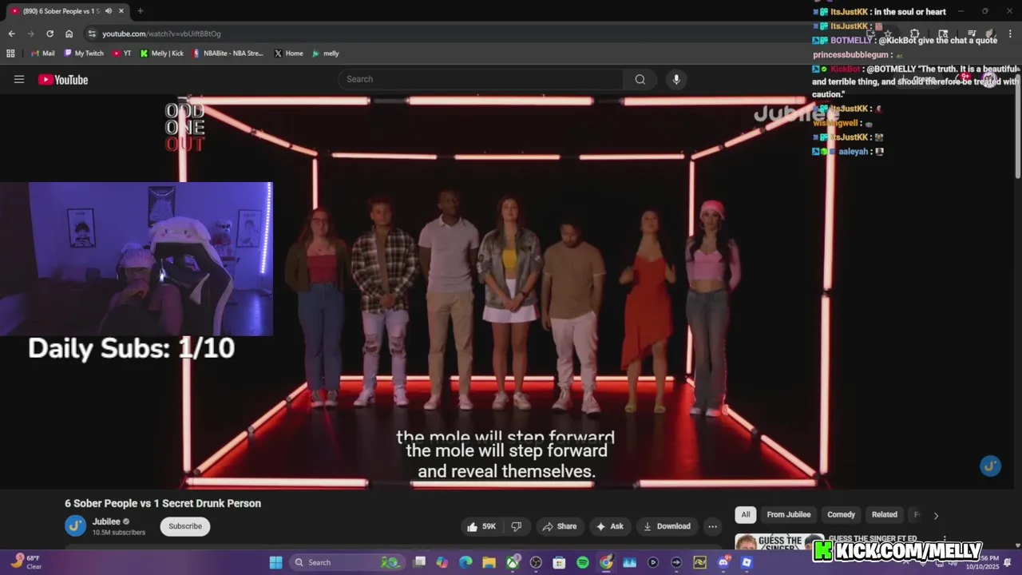Select the Related filter chip

[884, 515]
